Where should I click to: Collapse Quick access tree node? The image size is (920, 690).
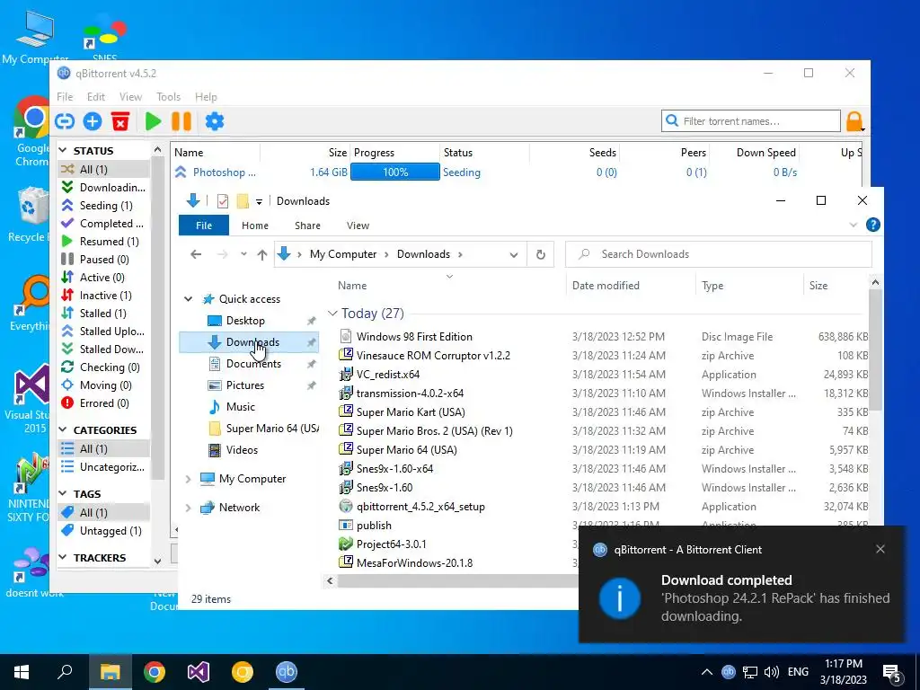pyautogui.click(x=189, y=299)
